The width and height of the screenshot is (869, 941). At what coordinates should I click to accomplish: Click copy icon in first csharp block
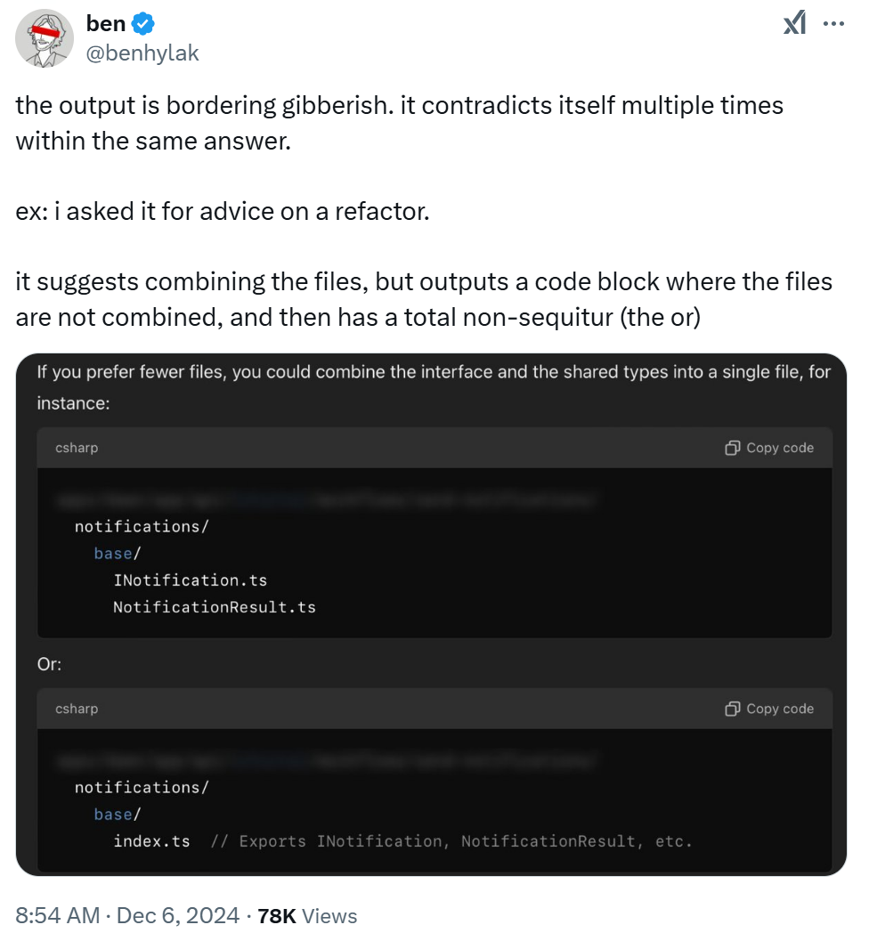click(733, 448)
